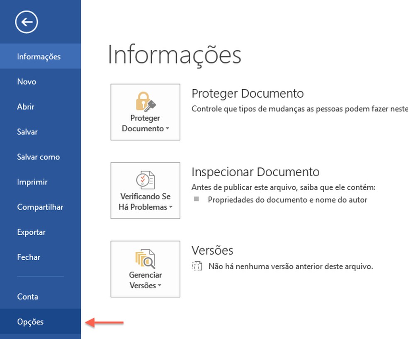This screenshot has width=408, height=339.
Task: Choose Fechar to close the document
Action: coord(40,257)
